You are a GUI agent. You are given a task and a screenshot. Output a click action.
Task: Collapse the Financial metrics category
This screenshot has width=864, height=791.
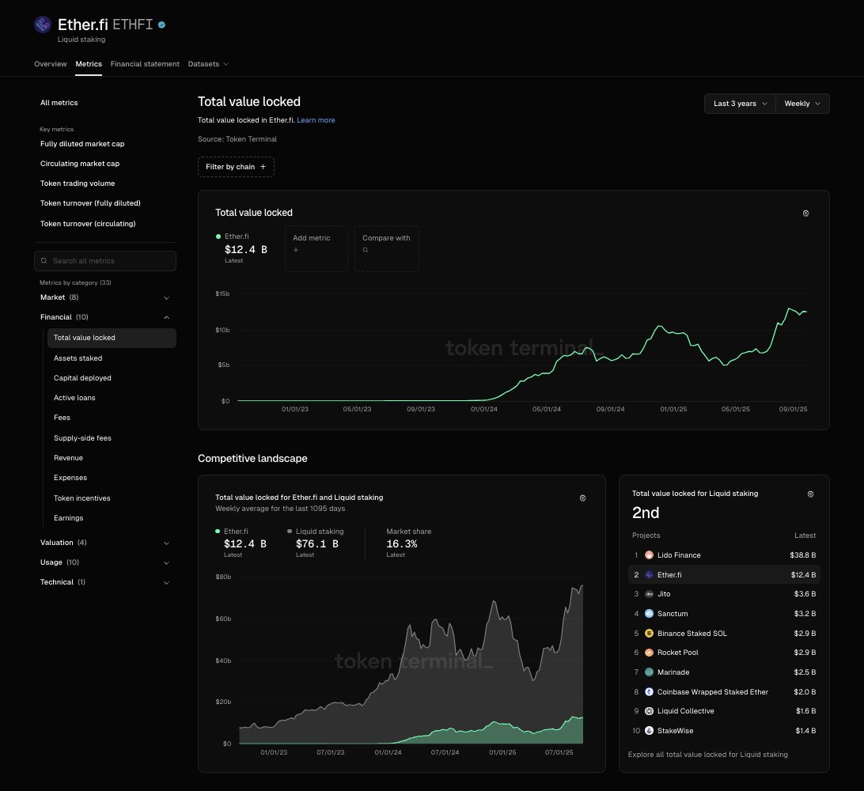104,317
